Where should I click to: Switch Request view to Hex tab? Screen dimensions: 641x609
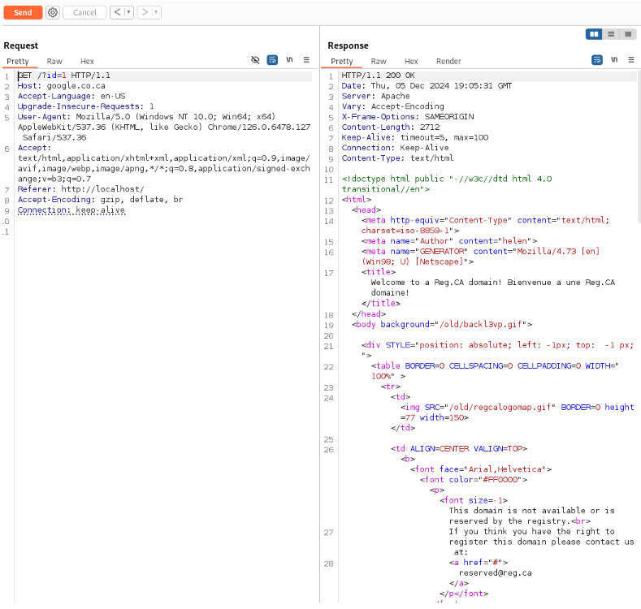(87, 61)
